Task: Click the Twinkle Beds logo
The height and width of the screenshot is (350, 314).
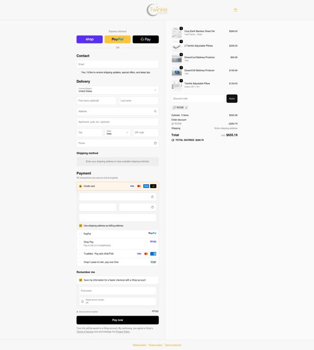Action: 157,10
